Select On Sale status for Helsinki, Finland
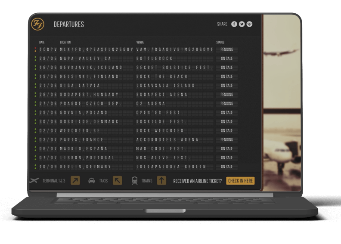The height and width of the screenshot is (244, 341). pos(226,77)
